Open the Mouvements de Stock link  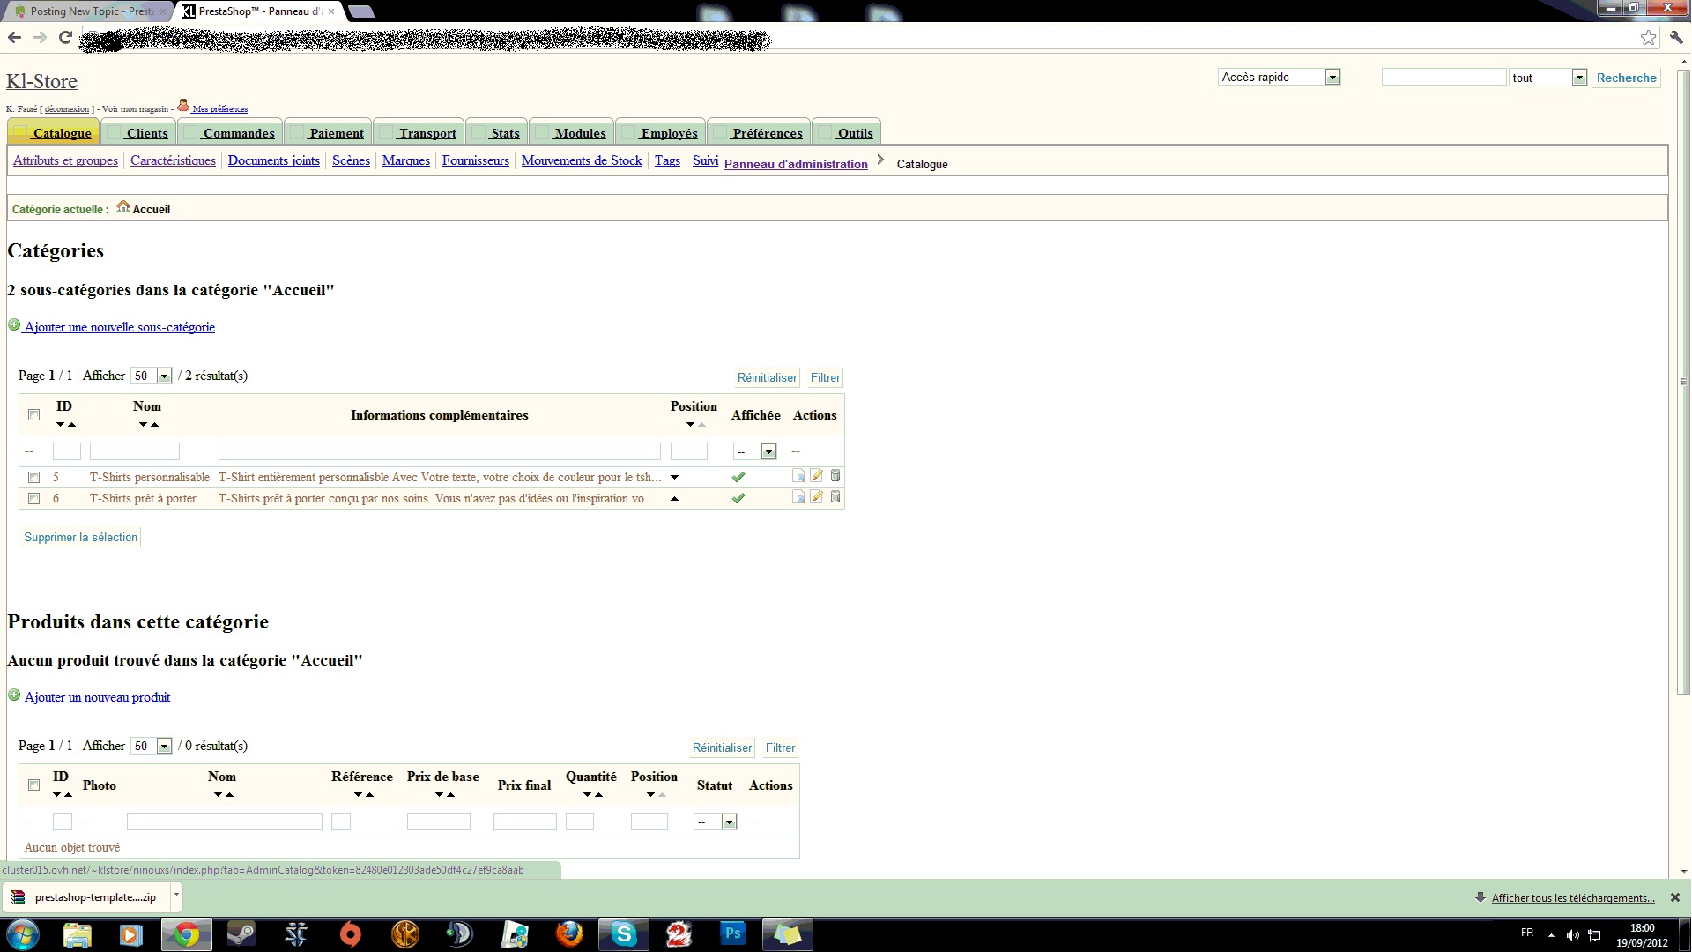[x=582, y=160]
